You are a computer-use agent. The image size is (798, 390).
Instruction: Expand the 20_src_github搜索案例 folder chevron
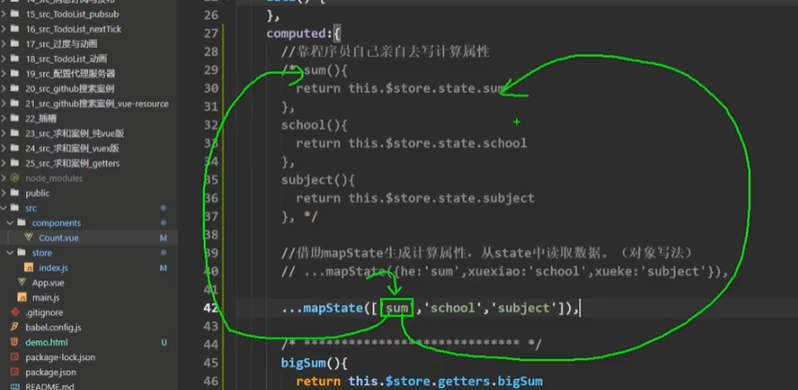pos(3,88)
